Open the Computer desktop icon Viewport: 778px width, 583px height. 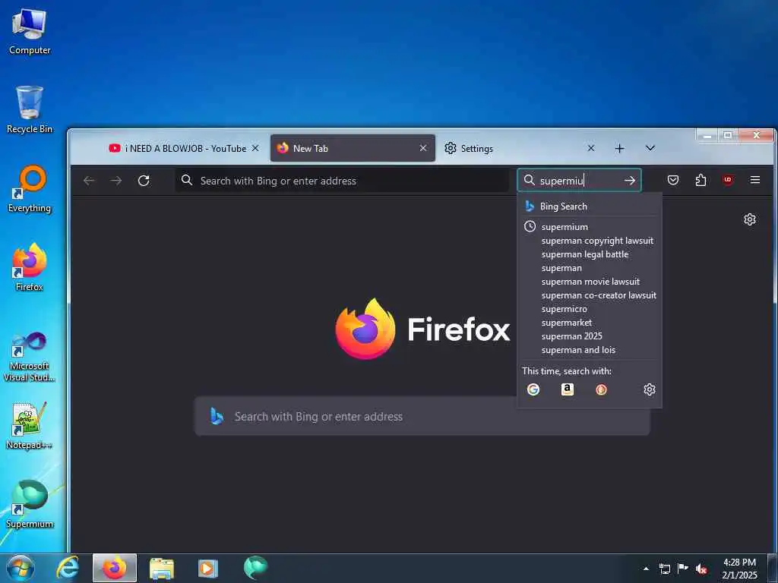[x=30, y=32]
